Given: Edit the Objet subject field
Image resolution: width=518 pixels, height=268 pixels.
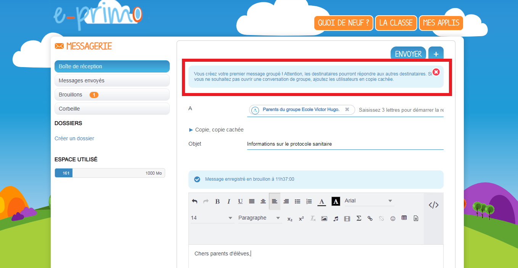Looking at the screenshot, I should 345,144.
